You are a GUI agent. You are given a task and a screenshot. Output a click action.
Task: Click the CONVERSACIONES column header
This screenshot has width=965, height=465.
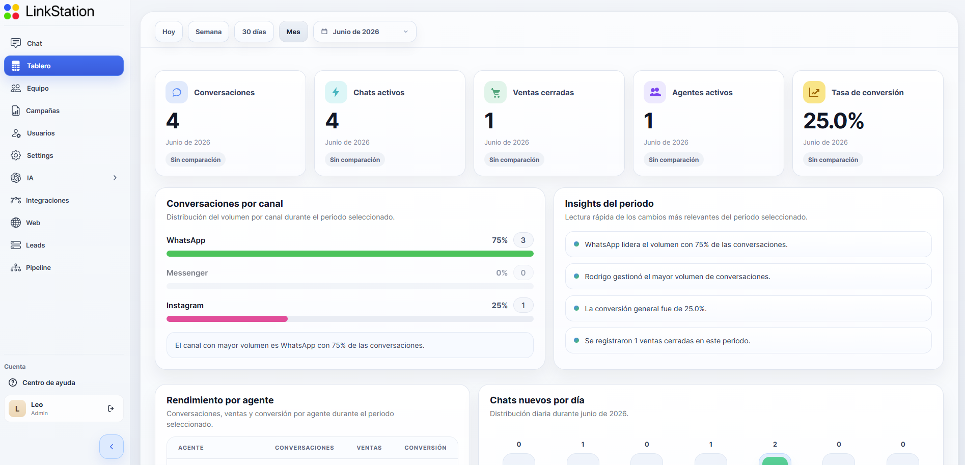click(x=305, y=448)
